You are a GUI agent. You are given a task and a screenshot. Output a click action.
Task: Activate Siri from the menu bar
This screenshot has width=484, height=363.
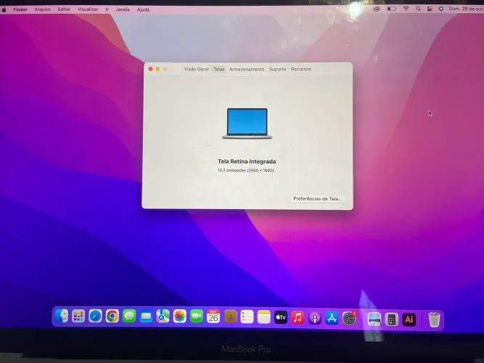441,9
